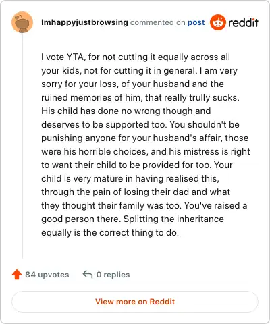Click the reddit wordmark text

pos(243,22)
